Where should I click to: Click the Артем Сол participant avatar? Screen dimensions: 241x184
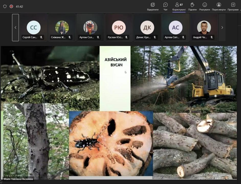click(x=90, y=27)
